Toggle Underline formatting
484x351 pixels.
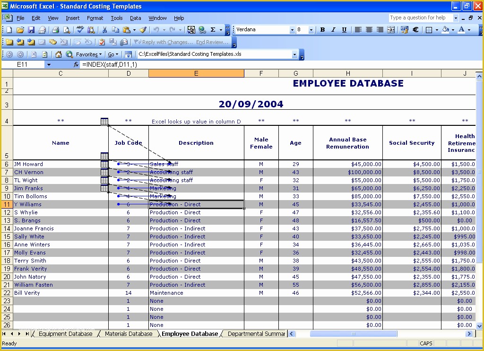(x=345, y=29)
